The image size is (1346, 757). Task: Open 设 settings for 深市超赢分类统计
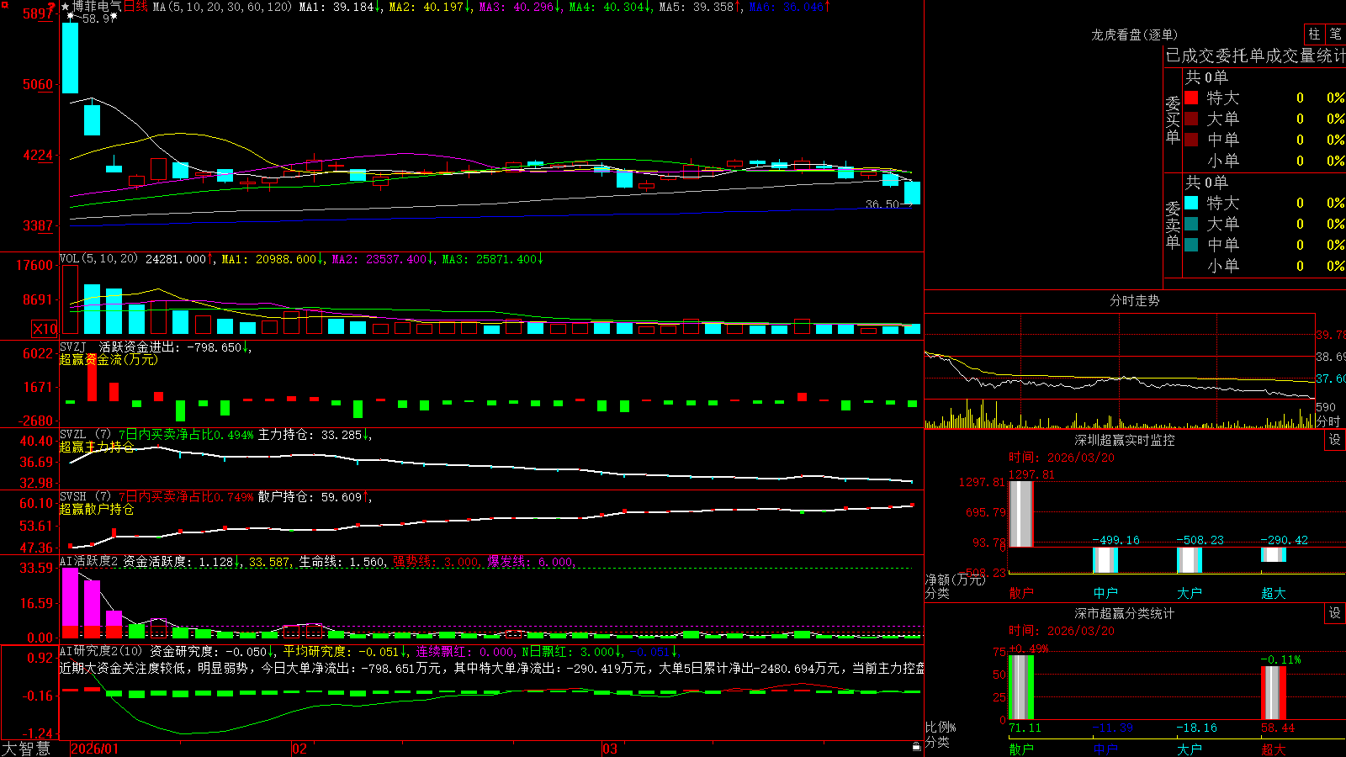pyautogui.click(x=1335, y=613)
